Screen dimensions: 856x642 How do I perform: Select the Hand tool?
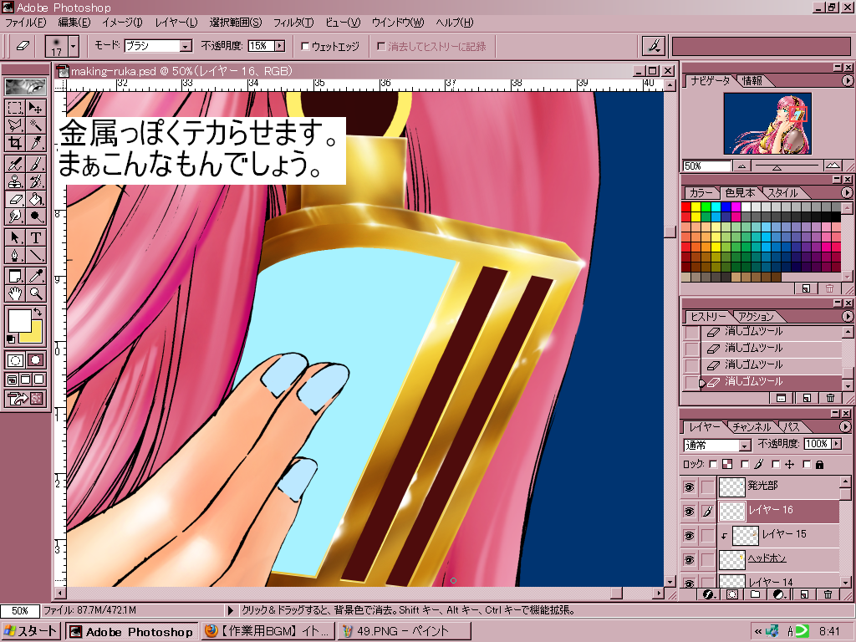point(15,293)
